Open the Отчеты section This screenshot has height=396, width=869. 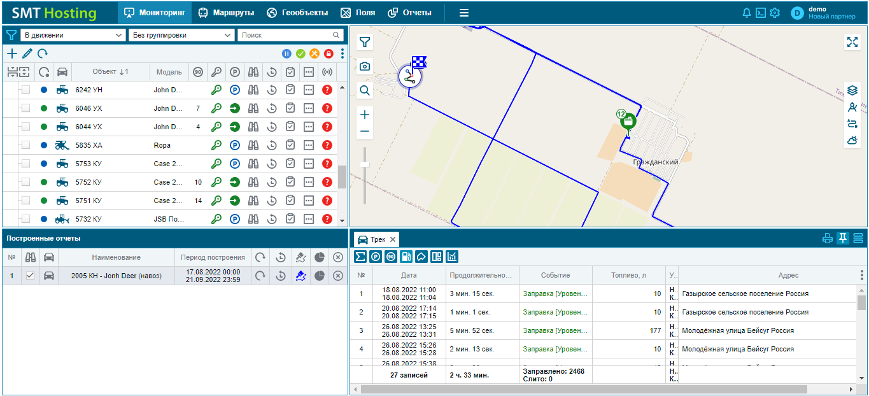[409, 12]
